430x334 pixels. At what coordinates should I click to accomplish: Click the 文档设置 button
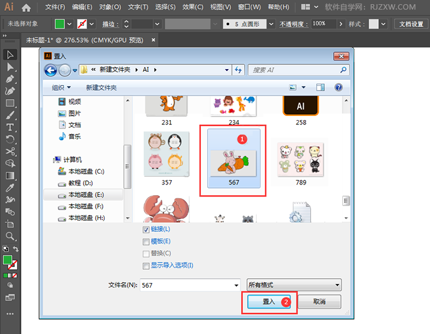pos(411,24)
